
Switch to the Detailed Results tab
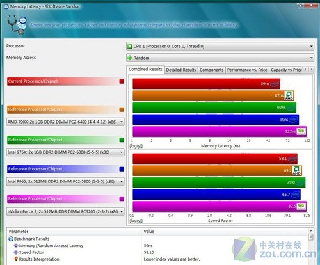point(181,70)
